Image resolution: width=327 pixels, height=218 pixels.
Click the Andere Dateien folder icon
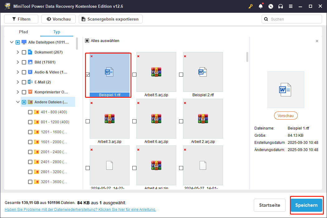point(30,102)
